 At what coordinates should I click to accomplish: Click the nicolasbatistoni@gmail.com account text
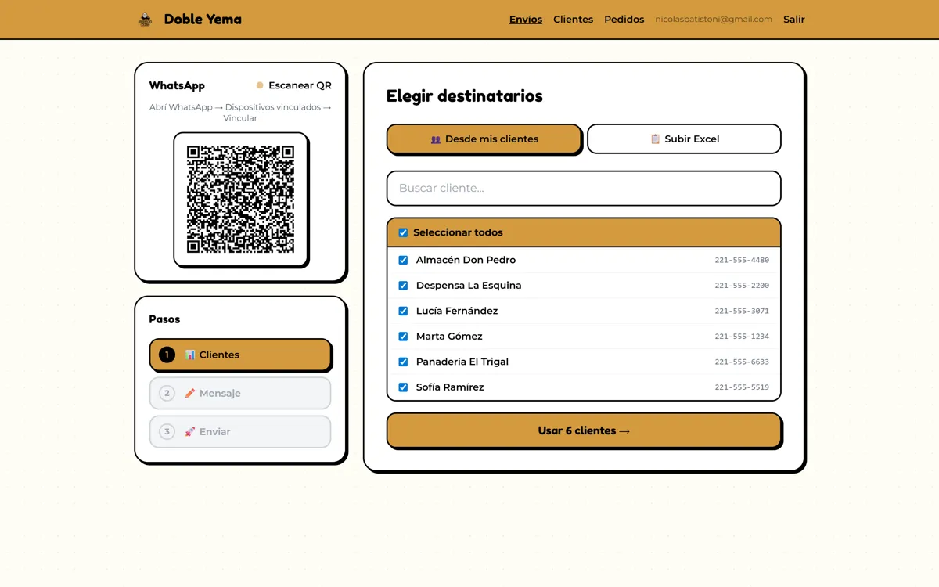714,20
